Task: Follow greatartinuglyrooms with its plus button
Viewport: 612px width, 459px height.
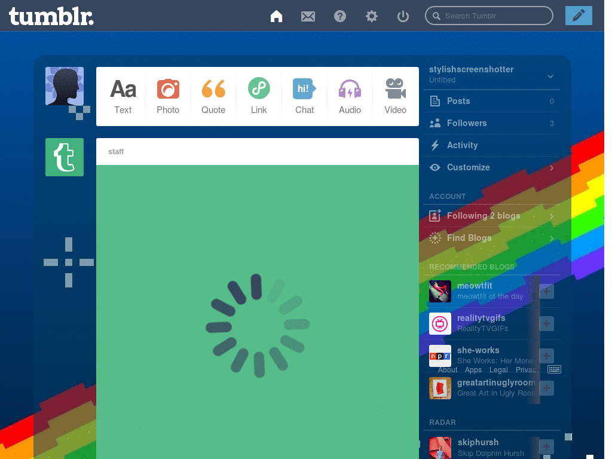Action: coord(546,388)
